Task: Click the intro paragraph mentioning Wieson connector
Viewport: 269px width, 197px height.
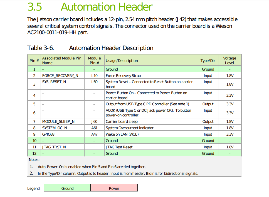Action: click(132, 26)
